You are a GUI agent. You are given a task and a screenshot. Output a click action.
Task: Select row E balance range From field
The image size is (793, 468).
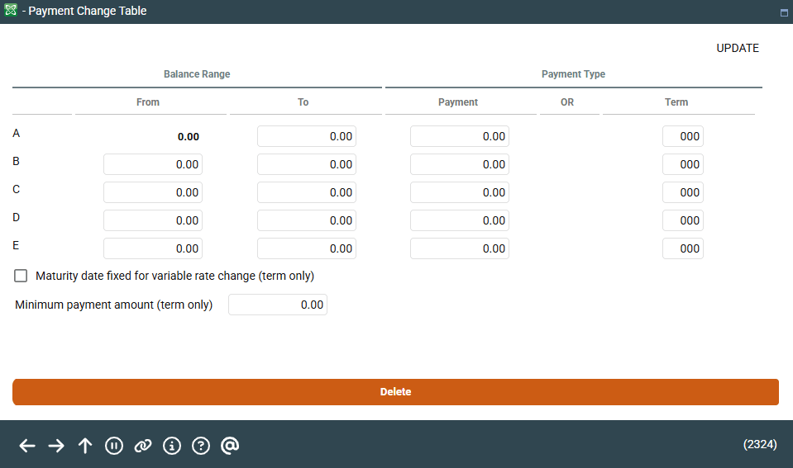point(152,248)
